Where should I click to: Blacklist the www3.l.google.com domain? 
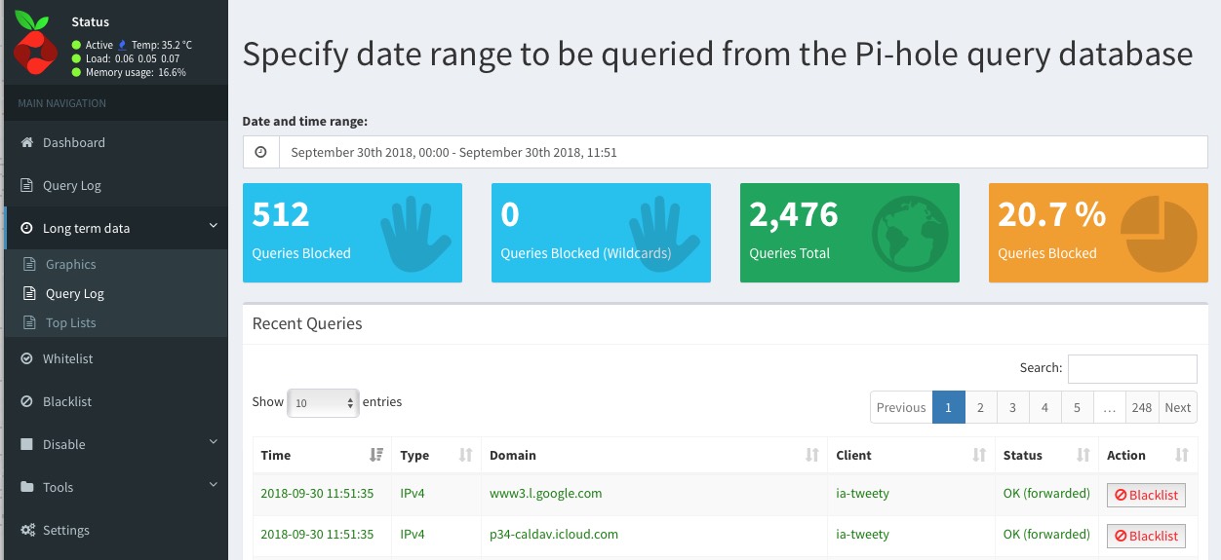(x=1146, y=495)
